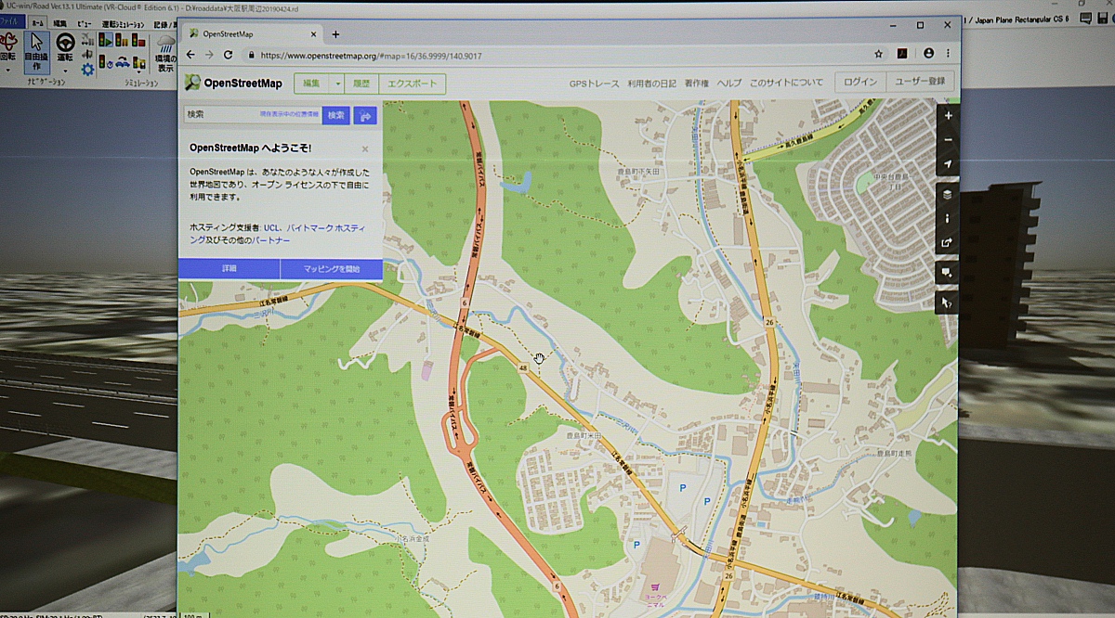Close the OpenStreetMap welcome panel
The width and height of the screenshot is (1115, 618).
coord(365,148)
